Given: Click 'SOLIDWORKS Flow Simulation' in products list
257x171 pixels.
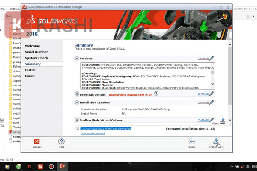Looking at the screenshot, I should (103, 82).
